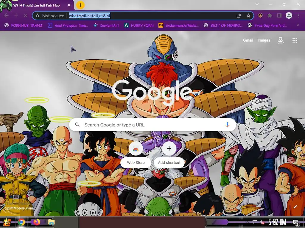The height and width of the screenshot is (228, 305).
Task: Open File Explorer from the taskbar
Action: tap(51, 222)
